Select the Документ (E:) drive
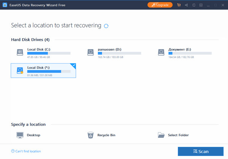 tap(184, 53)
